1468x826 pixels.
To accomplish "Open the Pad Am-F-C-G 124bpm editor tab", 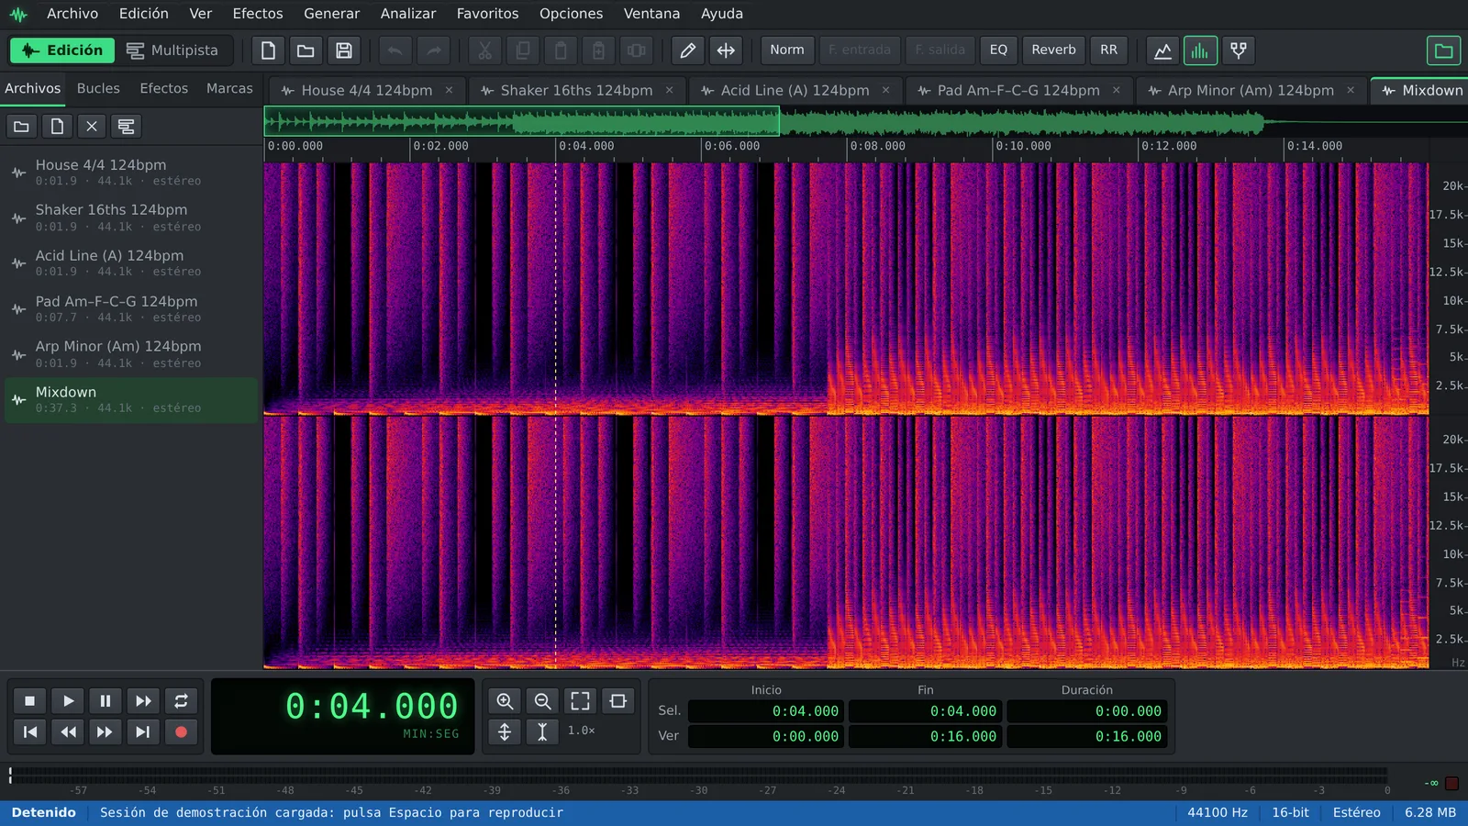I will (1018, 91).
